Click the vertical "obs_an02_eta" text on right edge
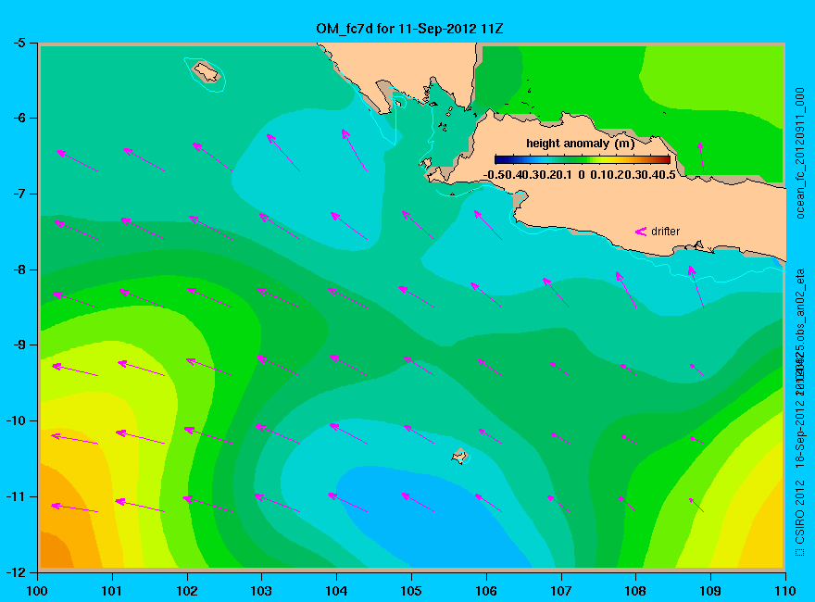815x602 pixels. click(x=800, y=304)
